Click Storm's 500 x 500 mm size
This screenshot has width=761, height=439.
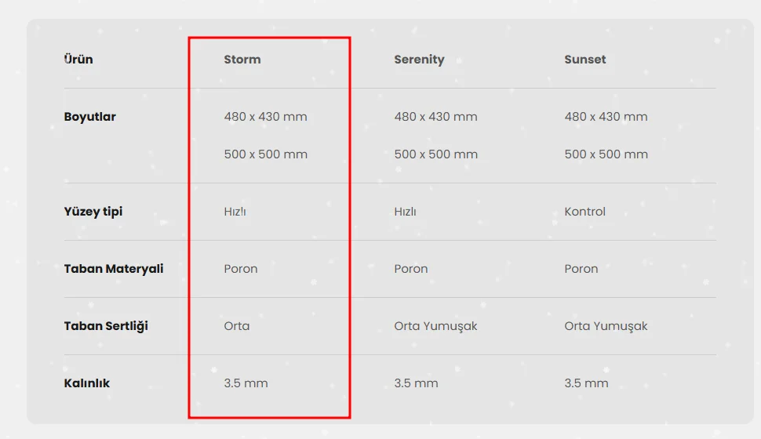coord(265,154)
